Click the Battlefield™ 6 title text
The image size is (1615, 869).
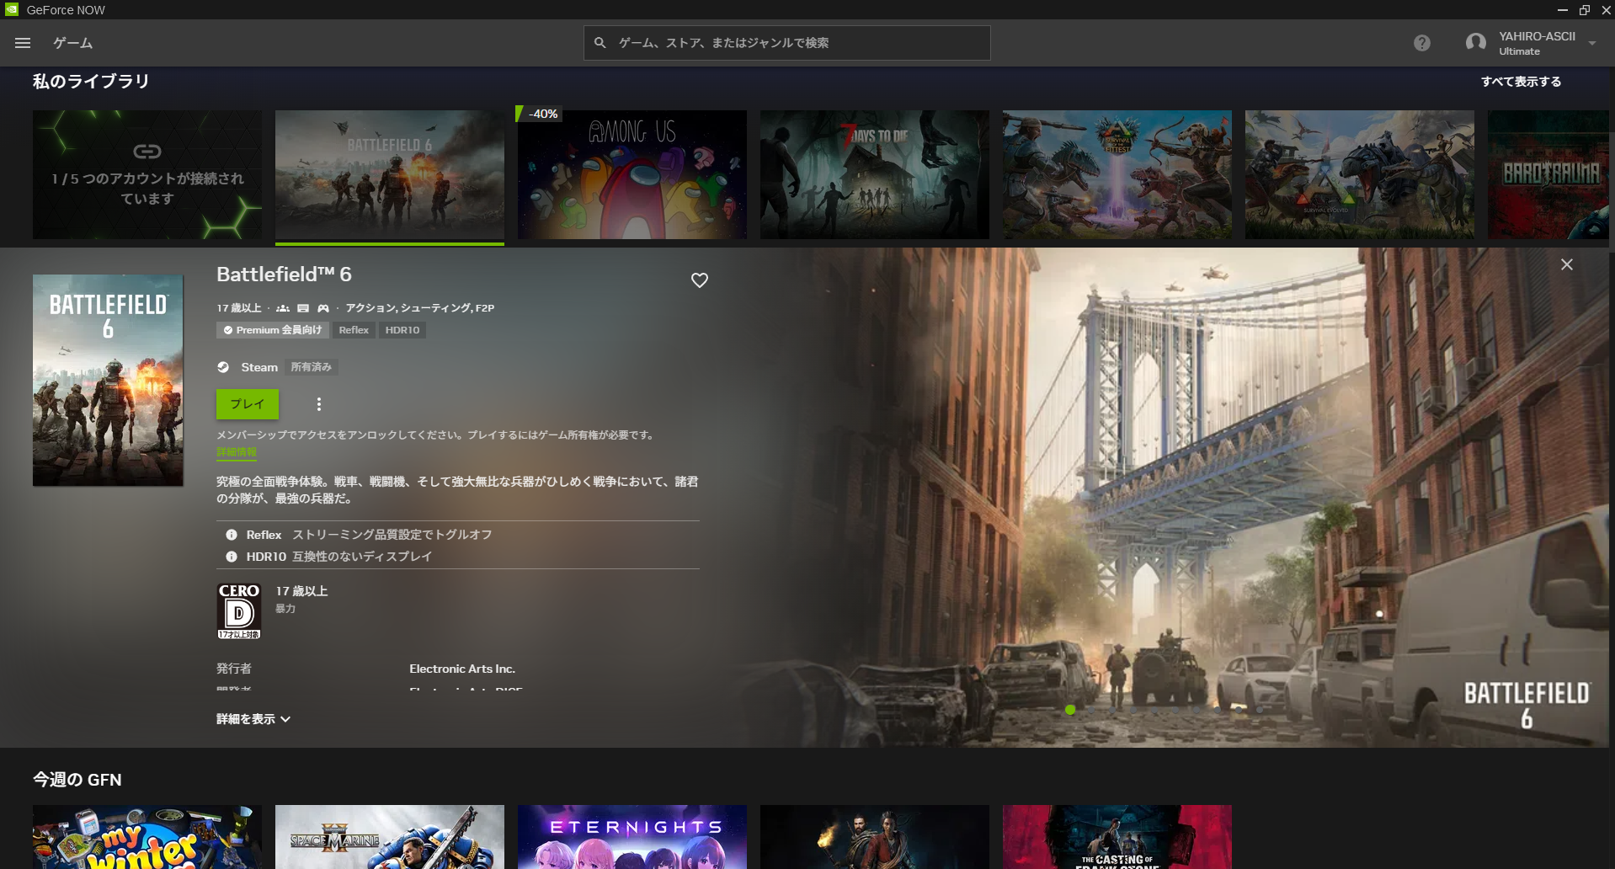[284, 275]
